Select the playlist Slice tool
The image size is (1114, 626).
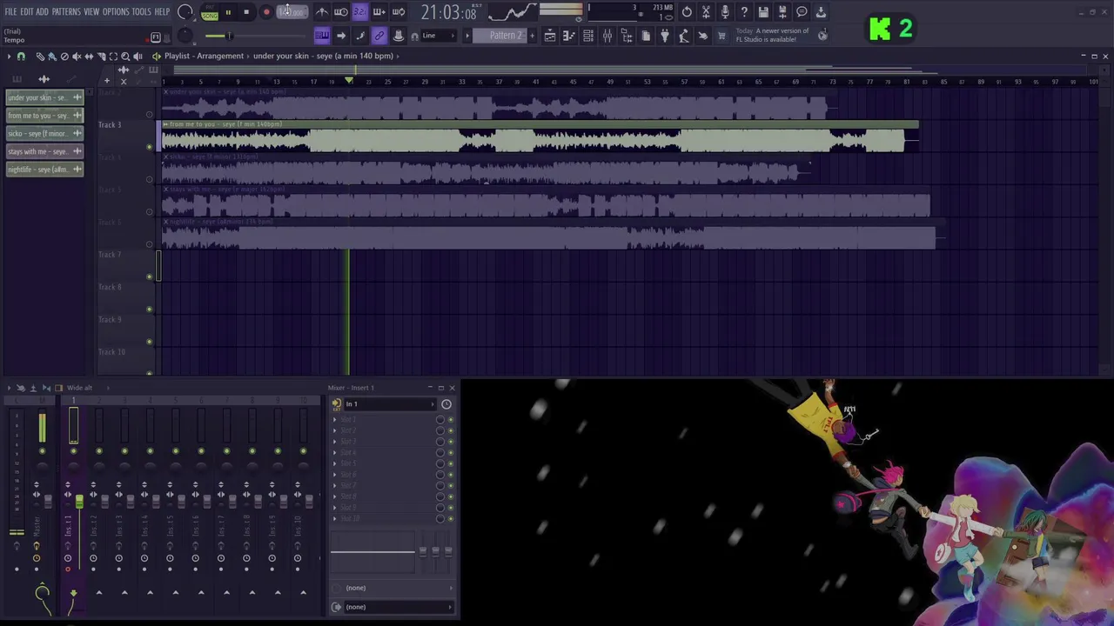[x=101, y=56]
